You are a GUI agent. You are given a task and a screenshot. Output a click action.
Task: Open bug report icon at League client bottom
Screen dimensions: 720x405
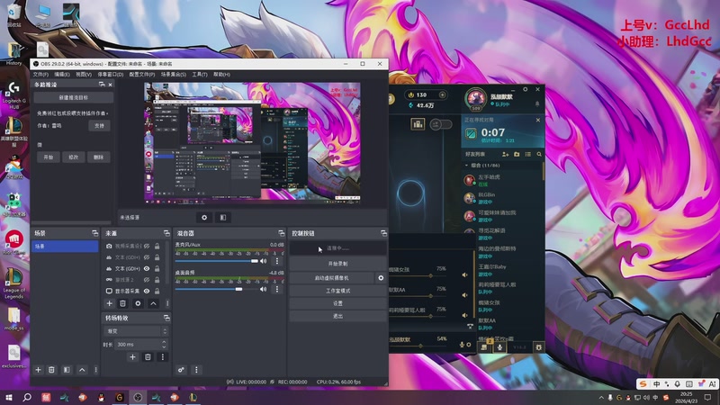tap(538, 347)
